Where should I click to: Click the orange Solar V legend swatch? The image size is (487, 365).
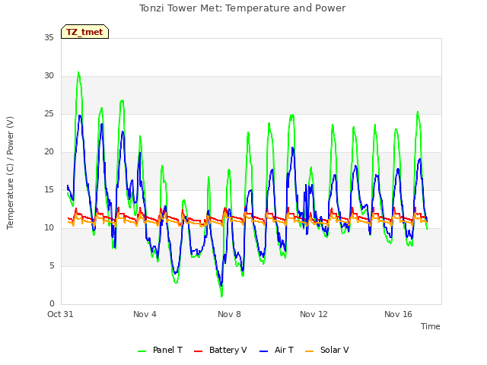(x=310, y=351)
